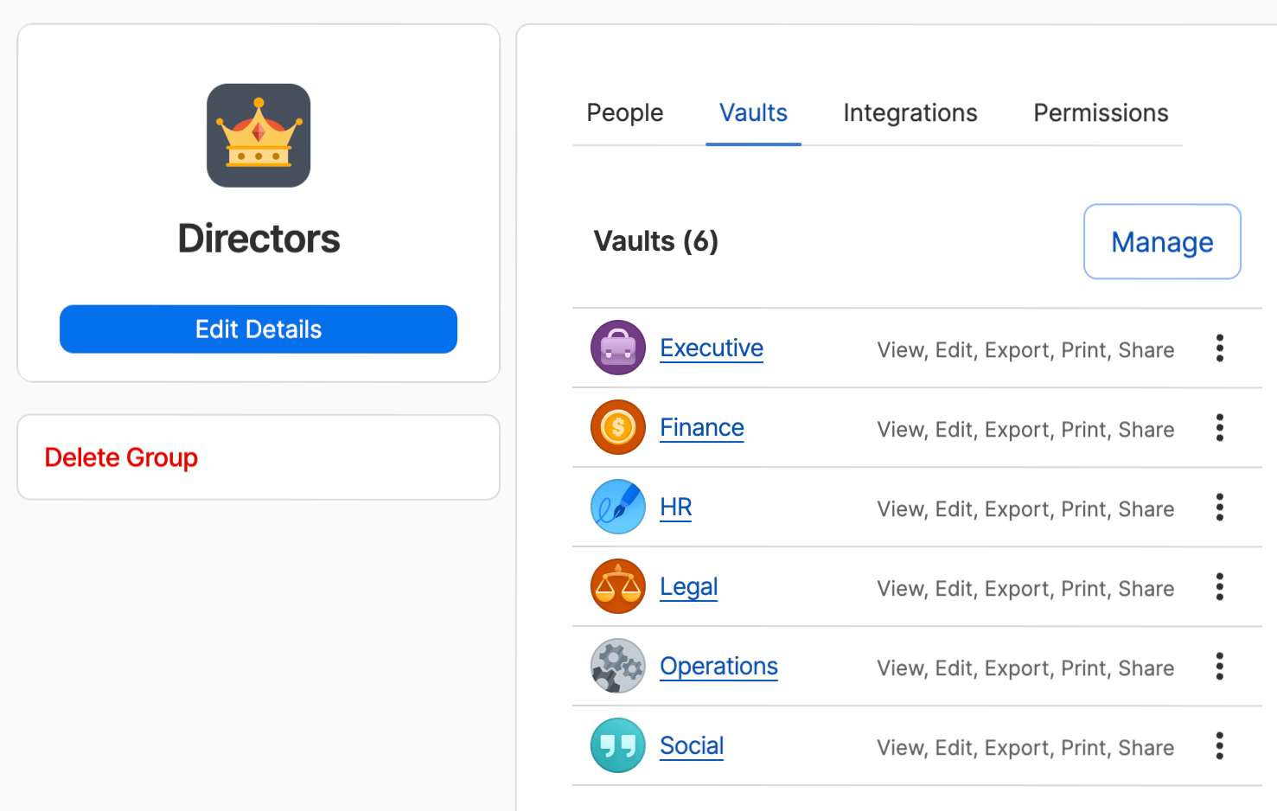Click the HR vault pen icon
The width and height of the screenshot is (1277, 811).
617,507
